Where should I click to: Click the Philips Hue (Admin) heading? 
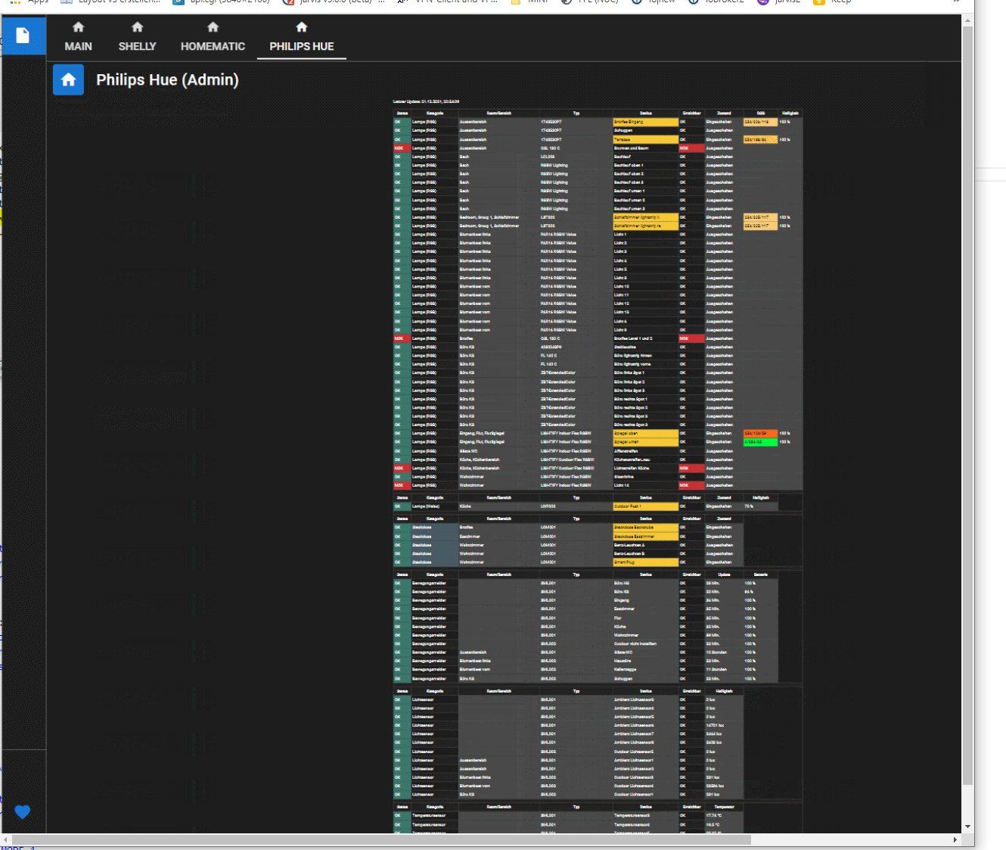coord(167,79)
